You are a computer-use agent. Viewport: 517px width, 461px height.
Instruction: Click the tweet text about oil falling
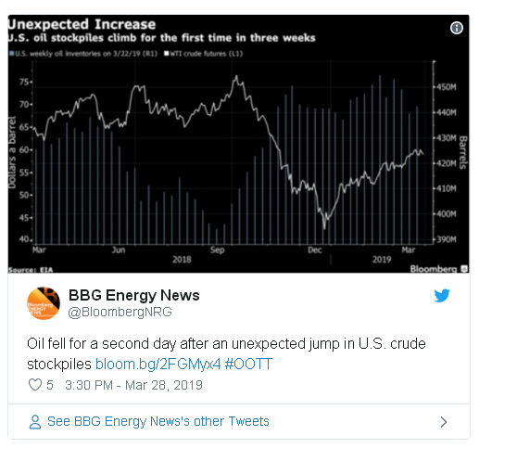click(x=226, y=353)
